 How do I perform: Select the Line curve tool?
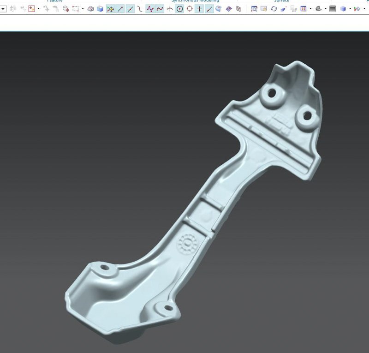(120, 8)
